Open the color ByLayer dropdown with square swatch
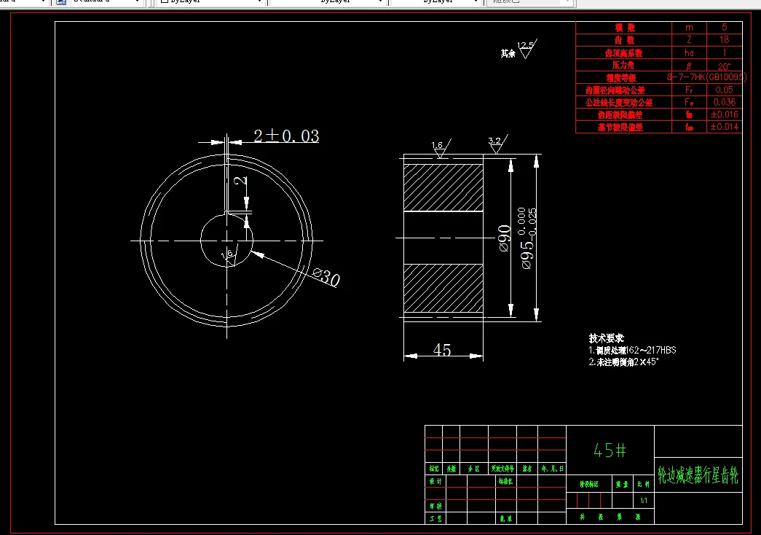This screenshot has width=761, height=535. (210, 2)
